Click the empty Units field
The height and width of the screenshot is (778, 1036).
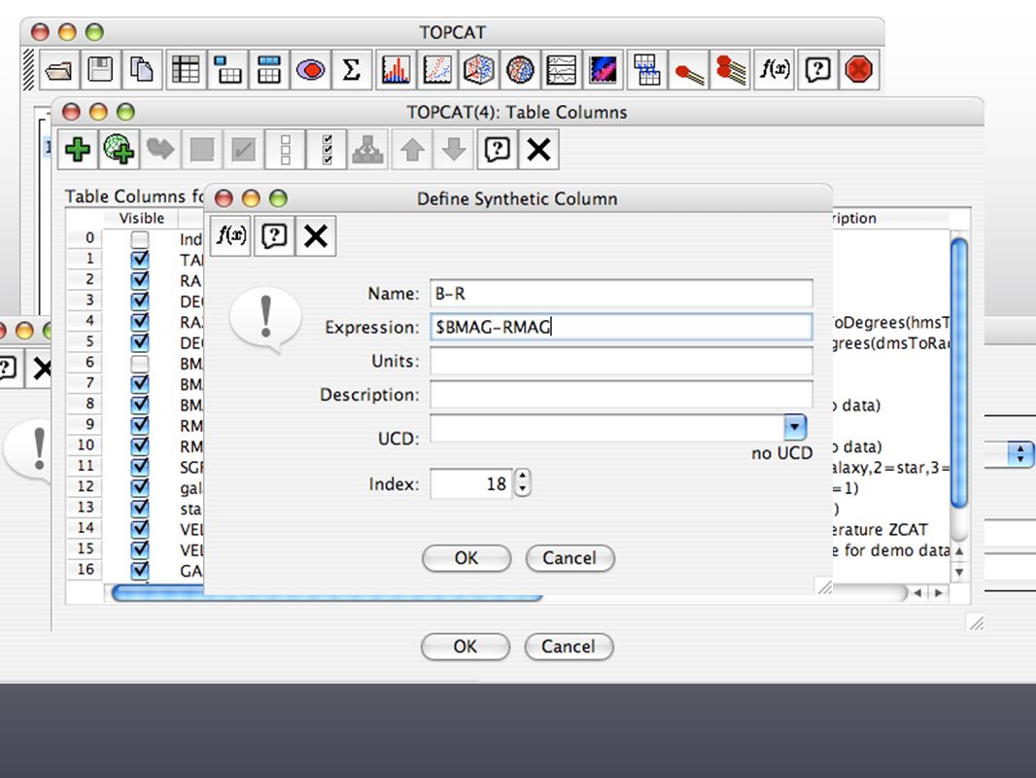pos(621,361)
